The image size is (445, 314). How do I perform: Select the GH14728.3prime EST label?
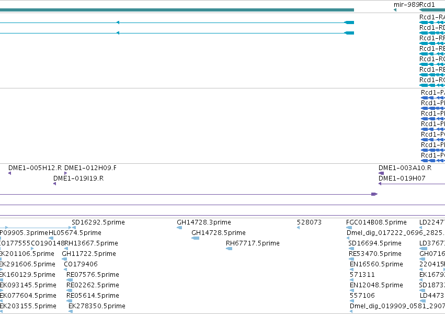204,222
